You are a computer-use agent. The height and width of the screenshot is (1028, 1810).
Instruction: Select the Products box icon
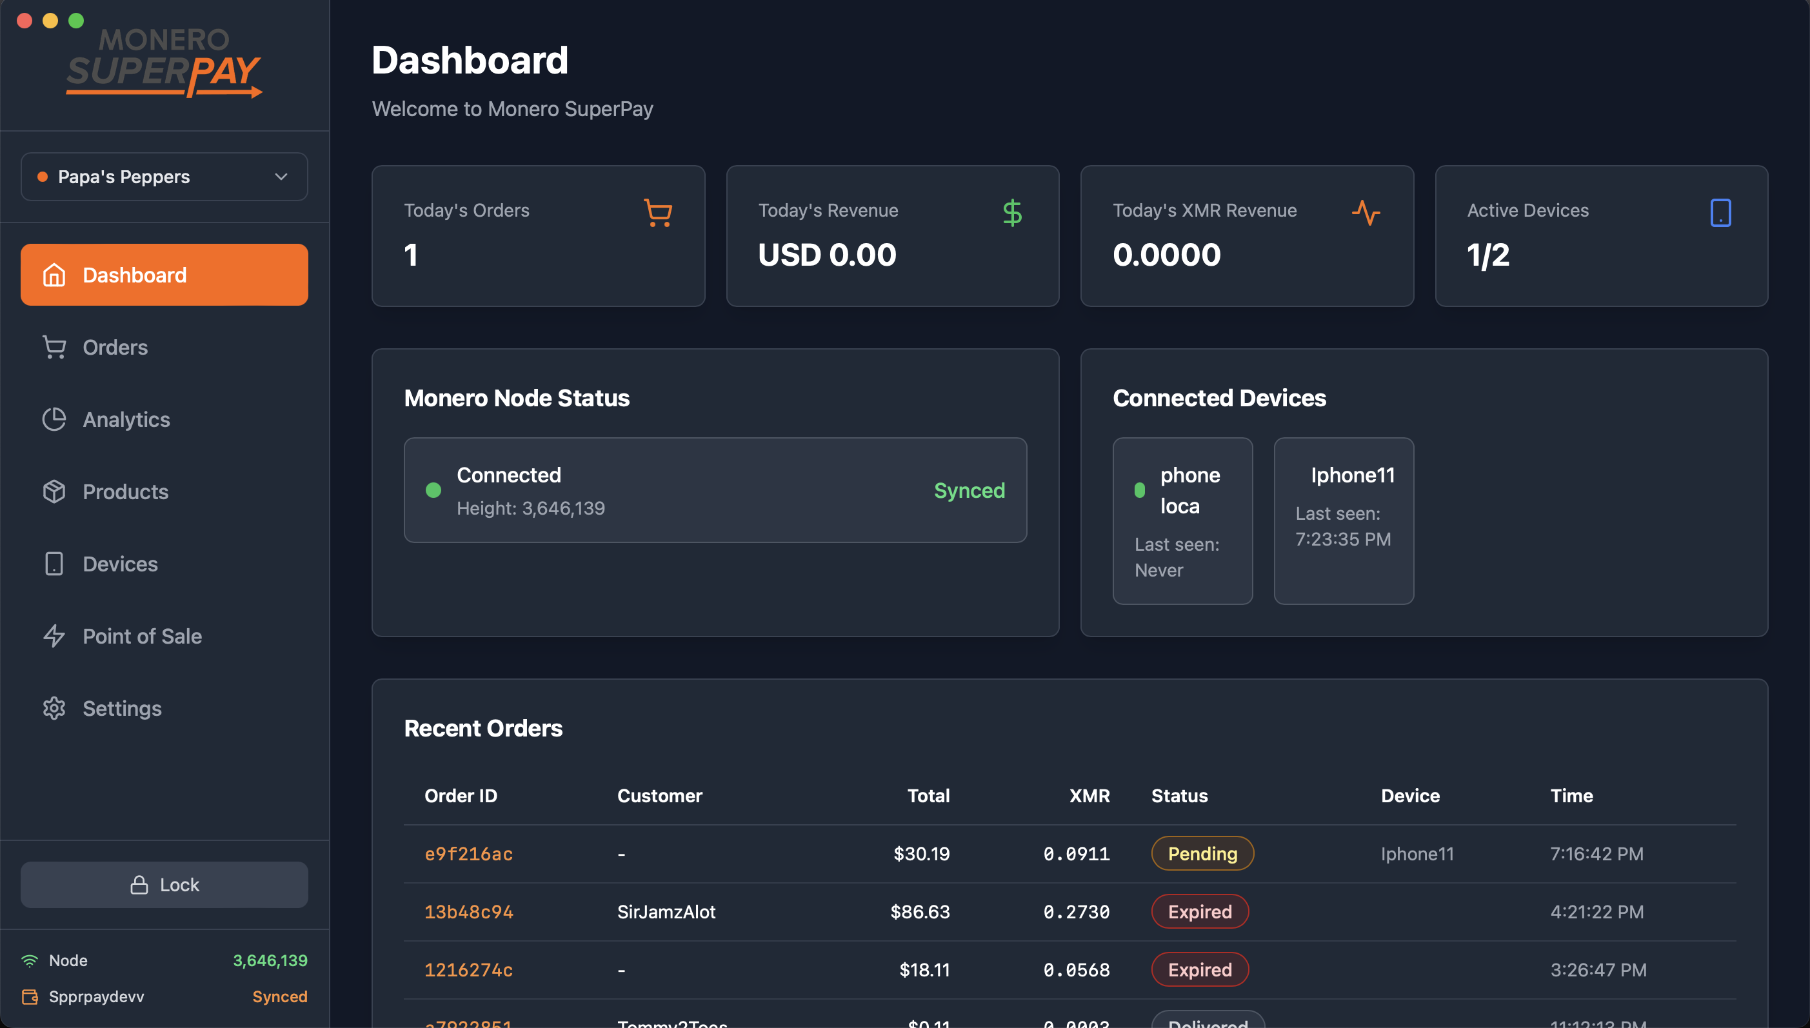[x=54, y=491]
